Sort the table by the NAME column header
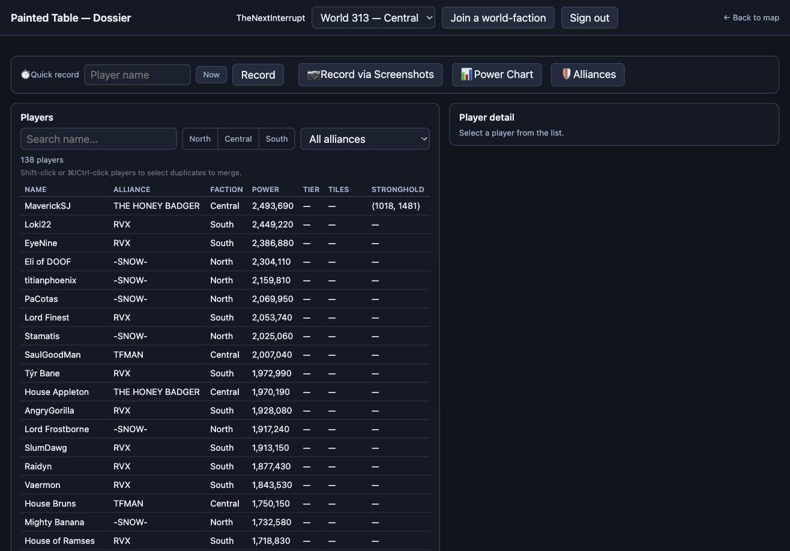This screenshot has height=551, width=790. [35, 189]
